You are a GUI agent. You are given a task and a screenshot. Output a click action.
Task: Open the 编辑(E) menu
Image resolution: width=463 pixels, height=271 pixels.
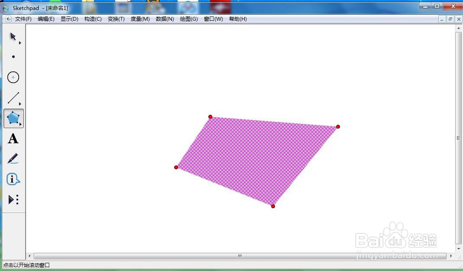[46, 19]
